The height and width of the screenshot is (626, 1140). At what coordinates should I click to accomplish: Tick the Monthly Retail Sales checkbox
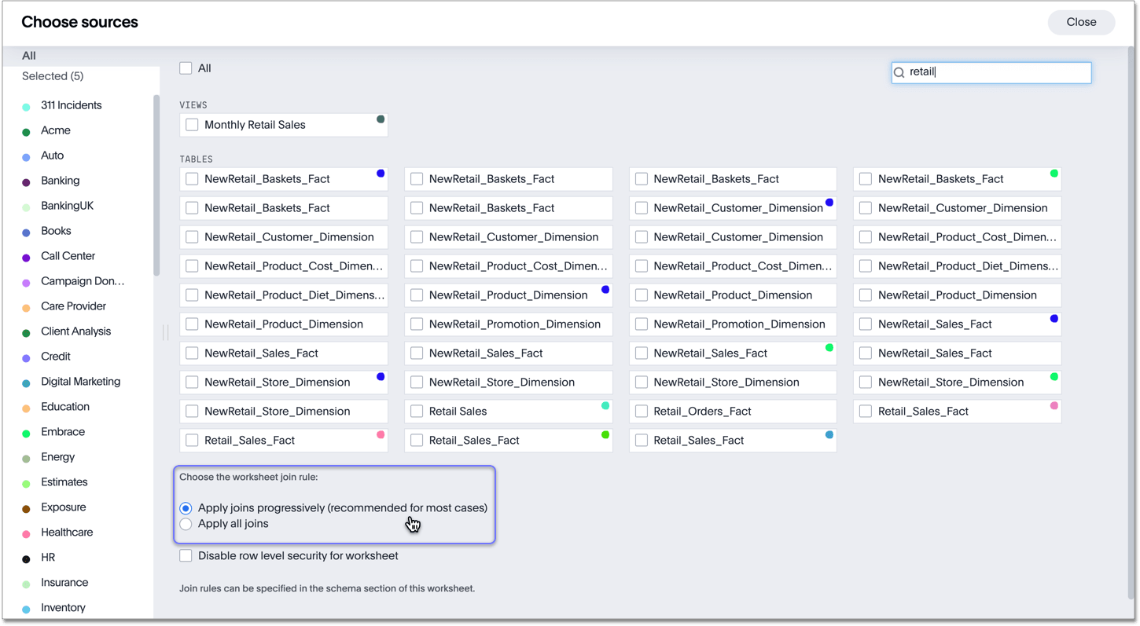pos(192,125)
